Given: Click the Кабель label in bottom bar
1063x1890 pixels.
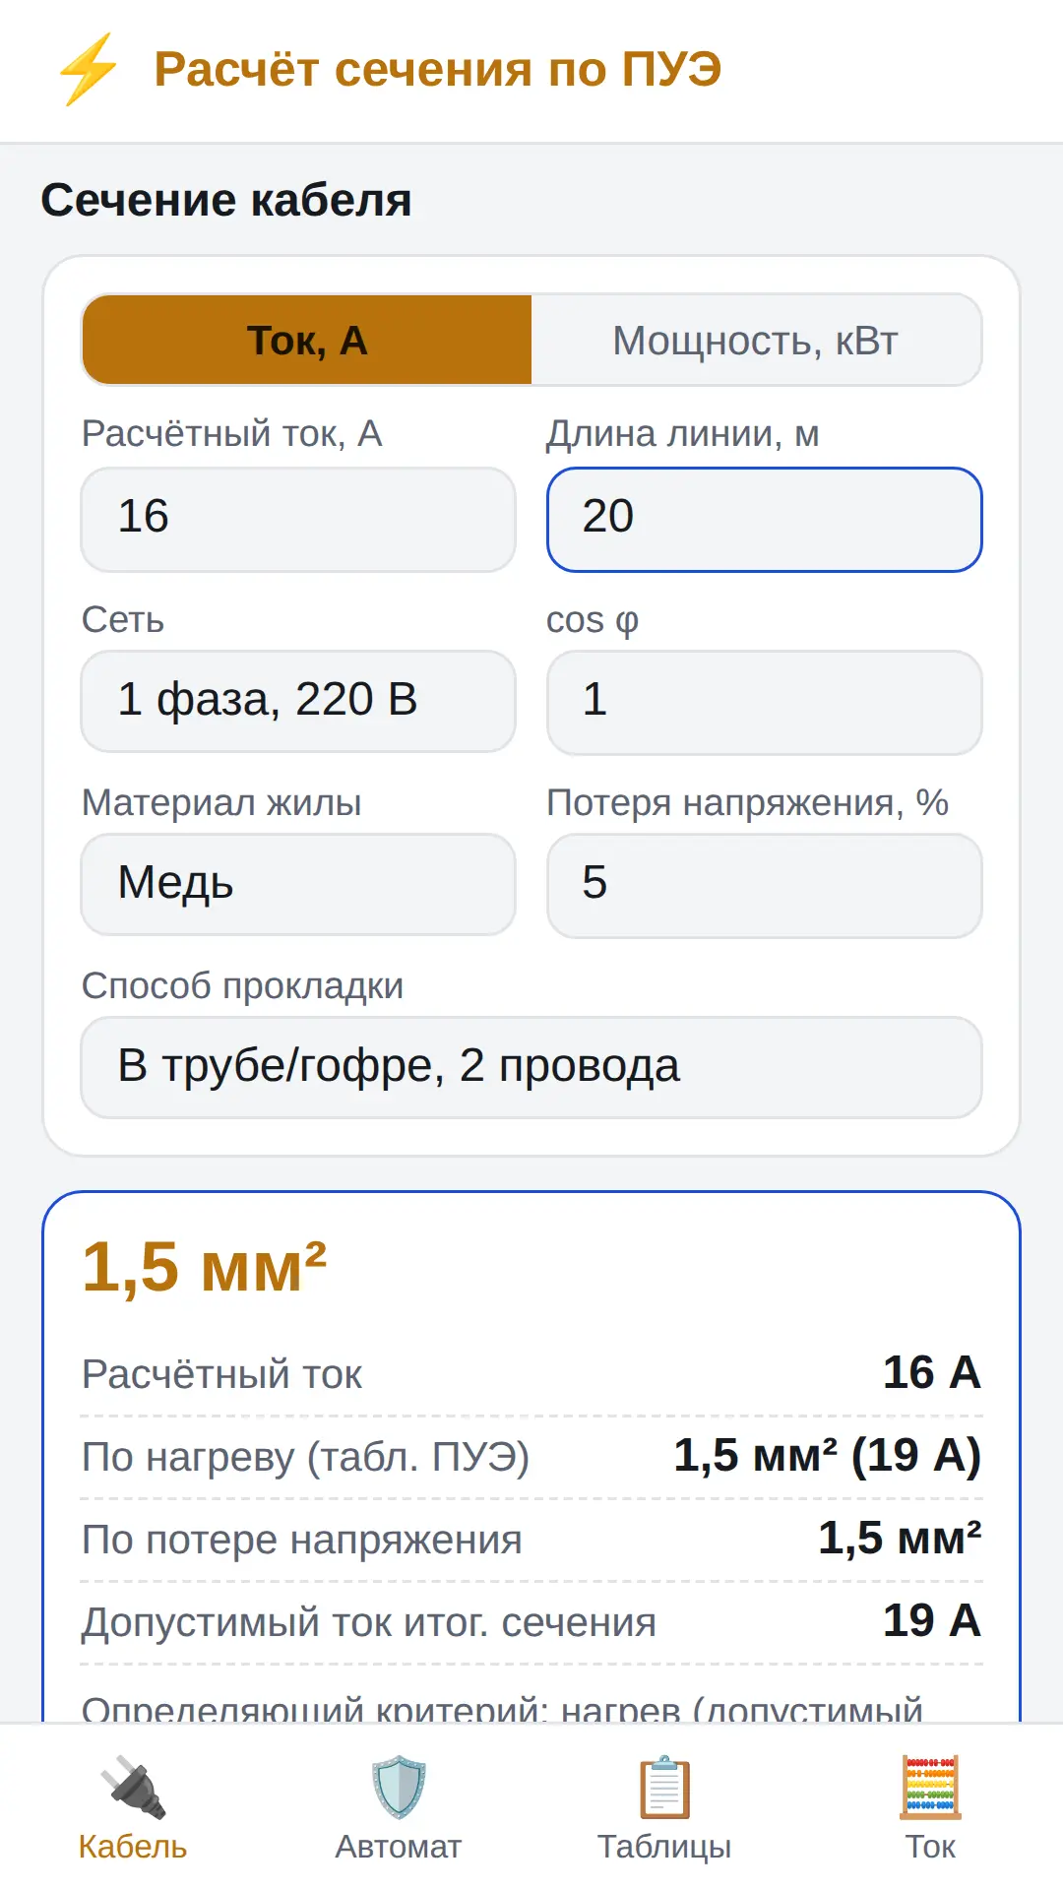Looking at the screenshot, I should pos(133,1847).
